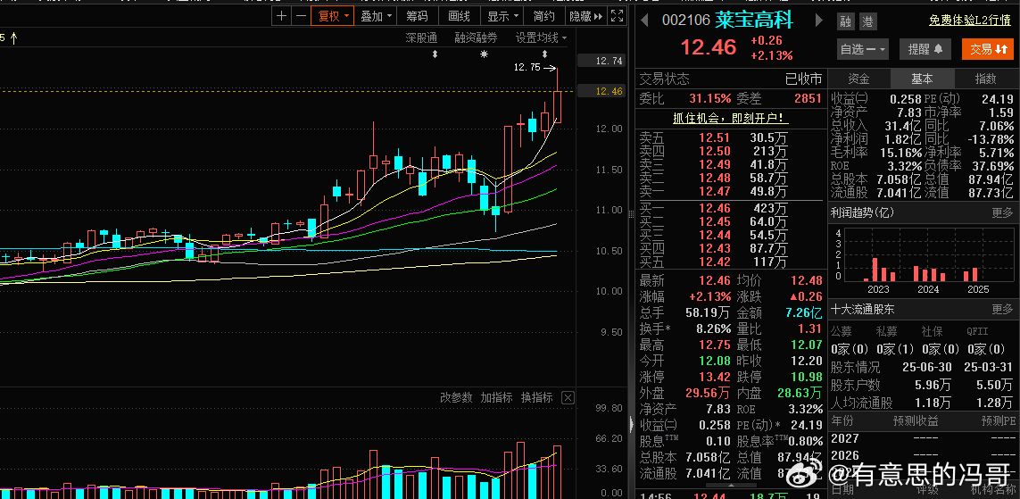The height and width of the screenshot is (499, 1020).
Task: Show 融资融券 data on chart
Action: coord(476,38)
